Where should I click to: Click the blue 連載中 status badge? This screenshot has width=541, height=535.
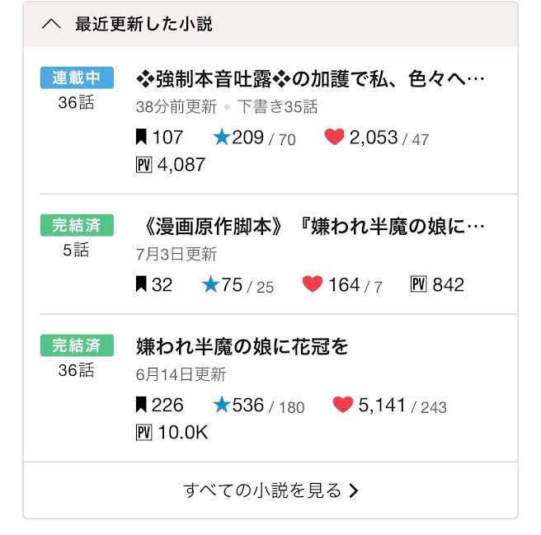(x=77, y=77)
